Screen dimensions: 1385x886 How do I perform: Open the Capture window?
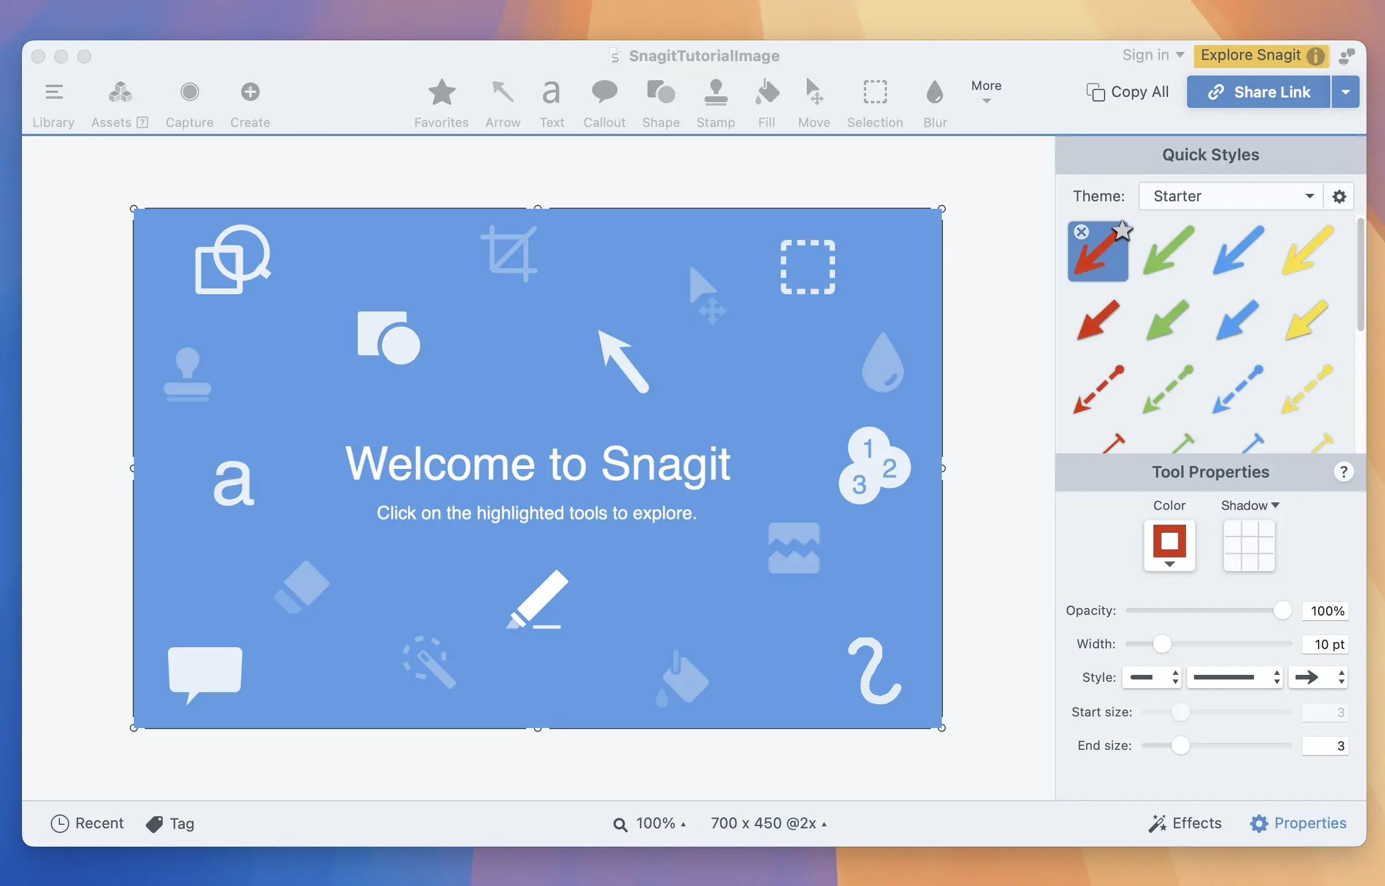[189, 102]
